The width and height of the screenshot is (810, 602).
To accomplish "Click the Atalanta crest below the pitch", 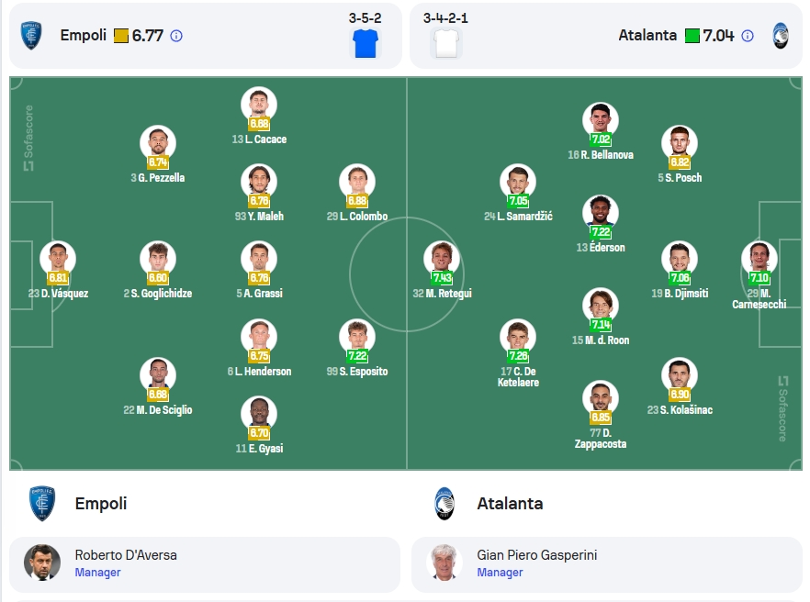I will click(444, 504).
